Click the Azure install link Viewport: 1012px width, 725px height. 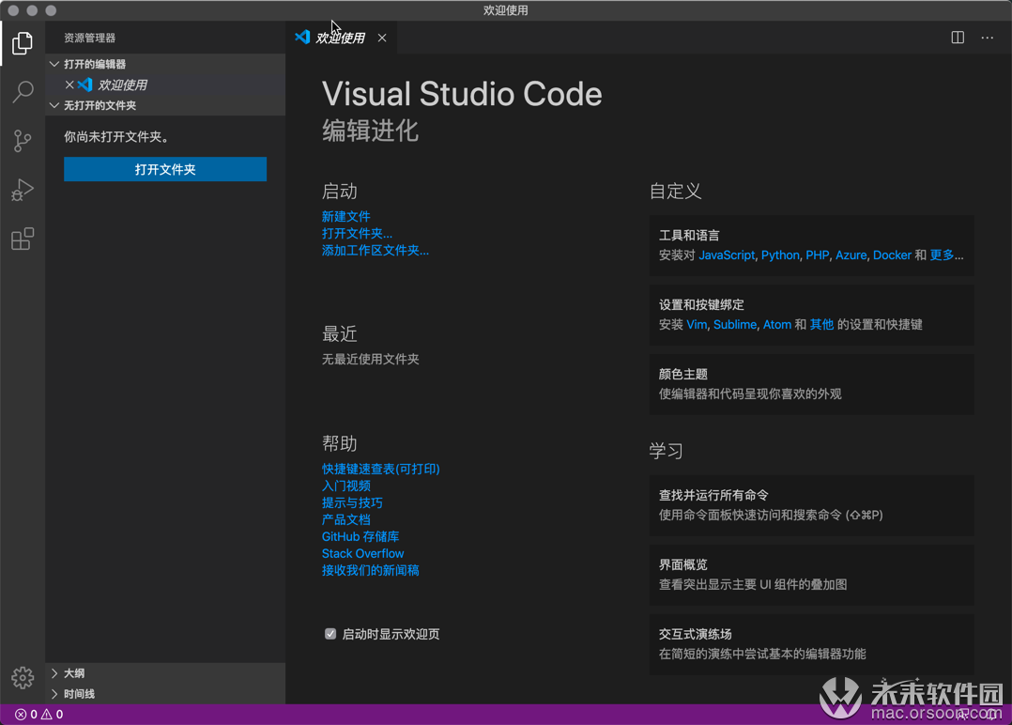(851, 255)
